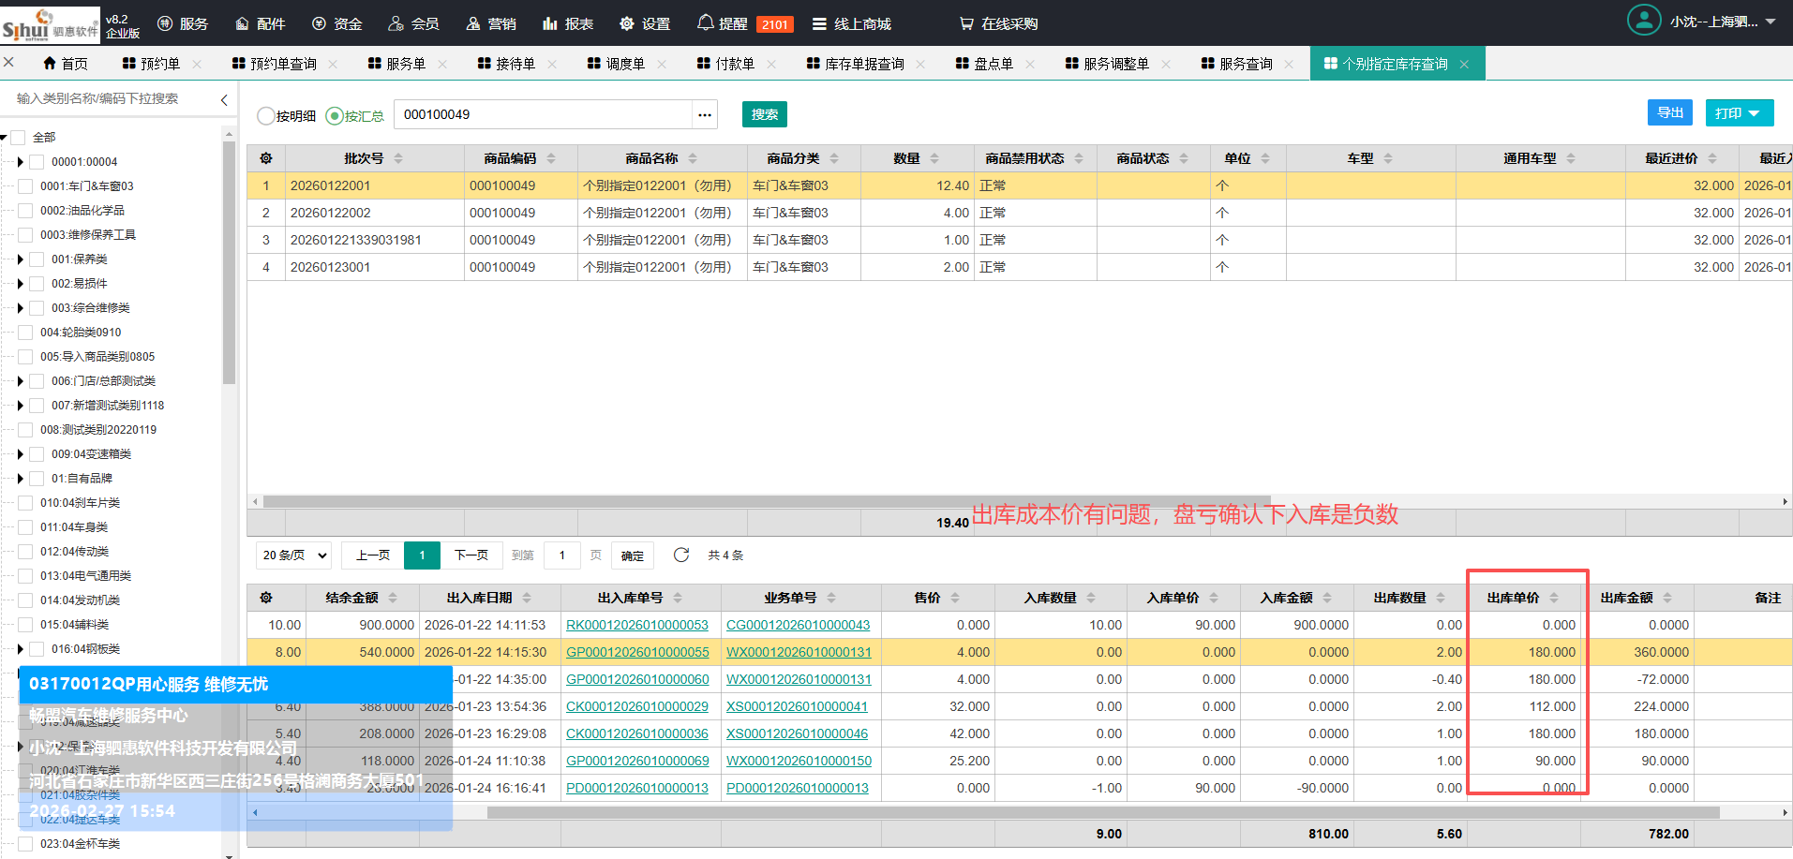Select the 按汇总 radio option

(335, 116)
